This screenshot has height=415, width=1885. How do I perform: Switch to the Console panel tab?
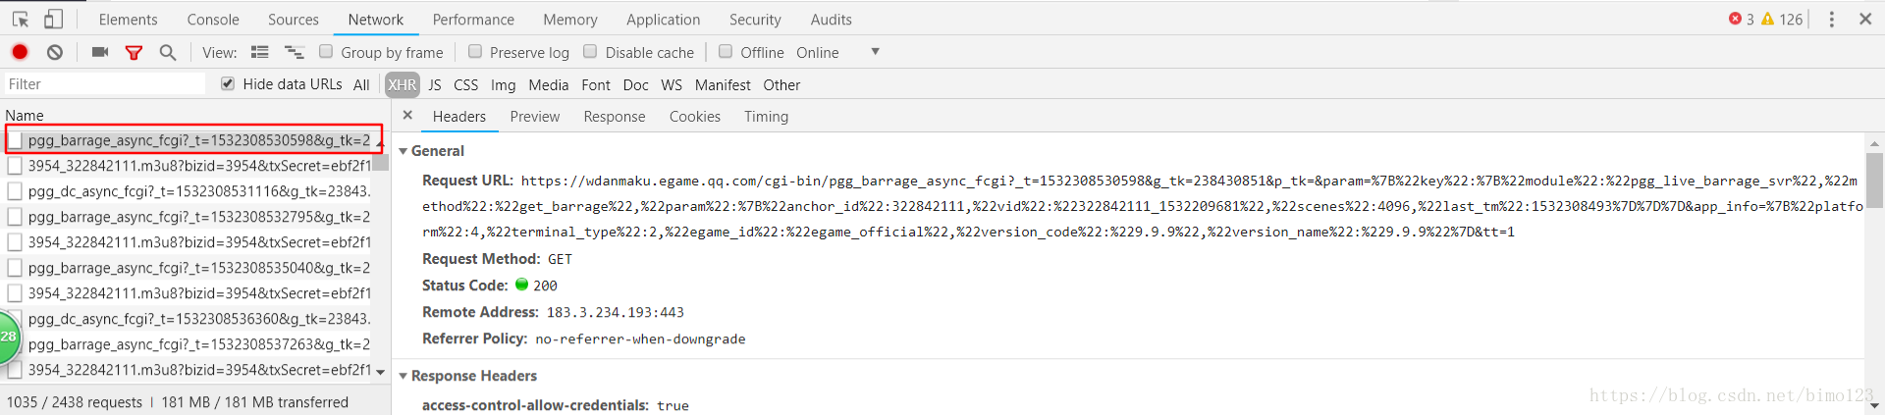click(213, 20)
